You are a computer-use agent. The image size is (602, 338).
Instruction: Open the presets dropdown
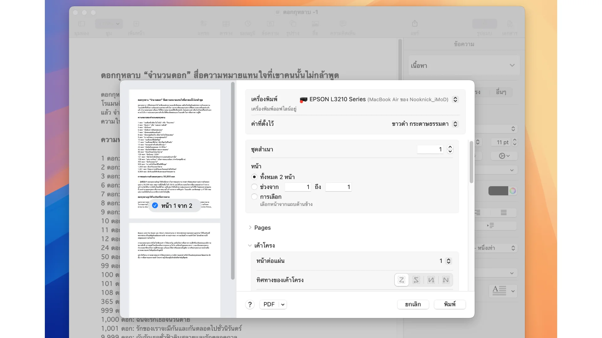point(455,124)
